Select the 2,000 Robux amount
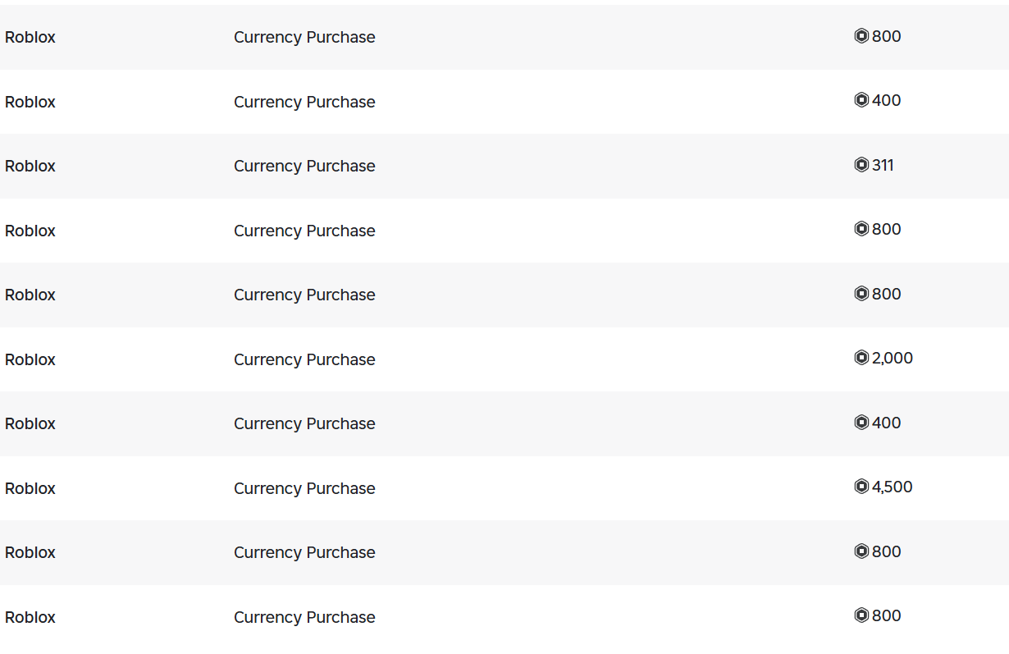 pyautogui.click(x=893, y=358)
